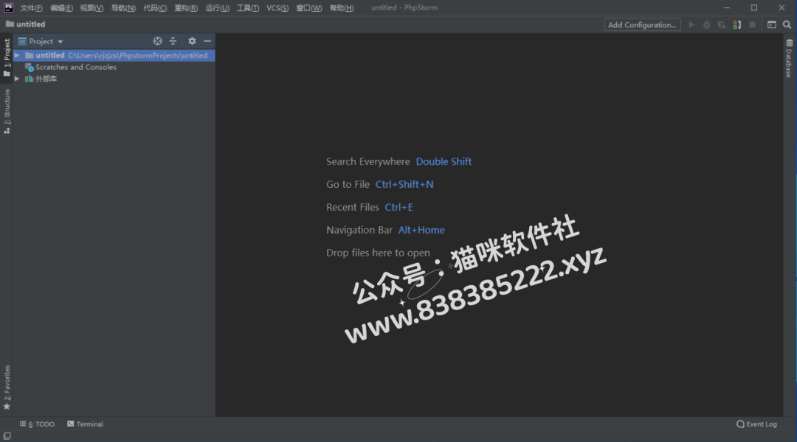Click the untitled folder icon in navigation bar

(10, 24)
